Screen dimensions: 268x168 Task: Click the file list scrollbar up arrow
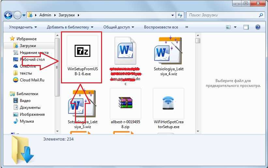pyautogui.click(x=198, y=36)
